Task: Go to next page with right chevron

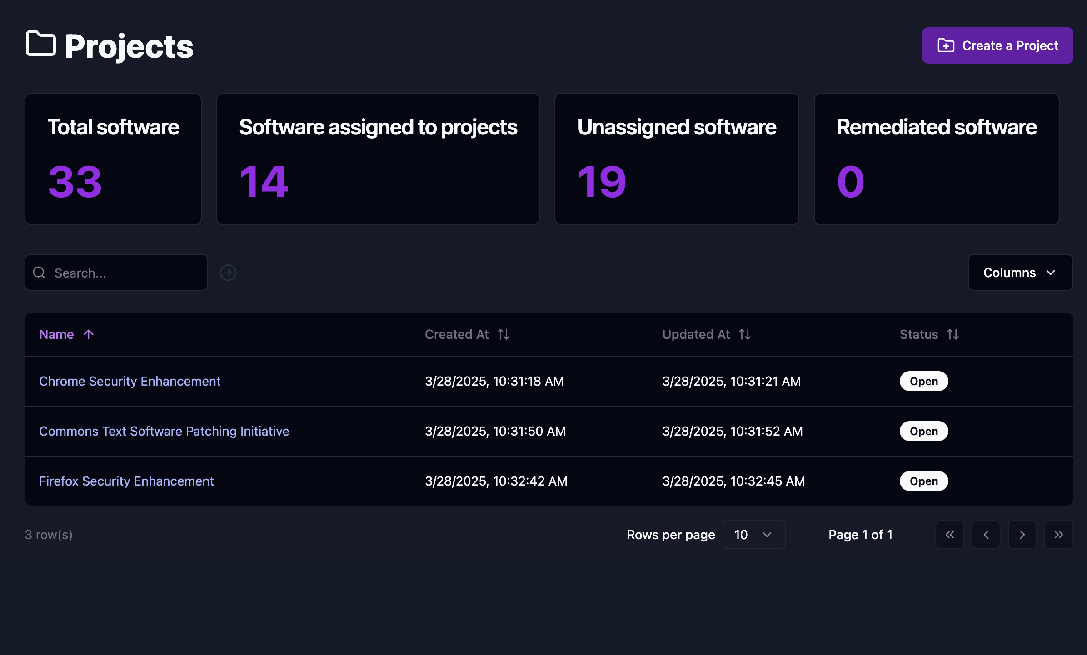Action: pos(1022,535)
